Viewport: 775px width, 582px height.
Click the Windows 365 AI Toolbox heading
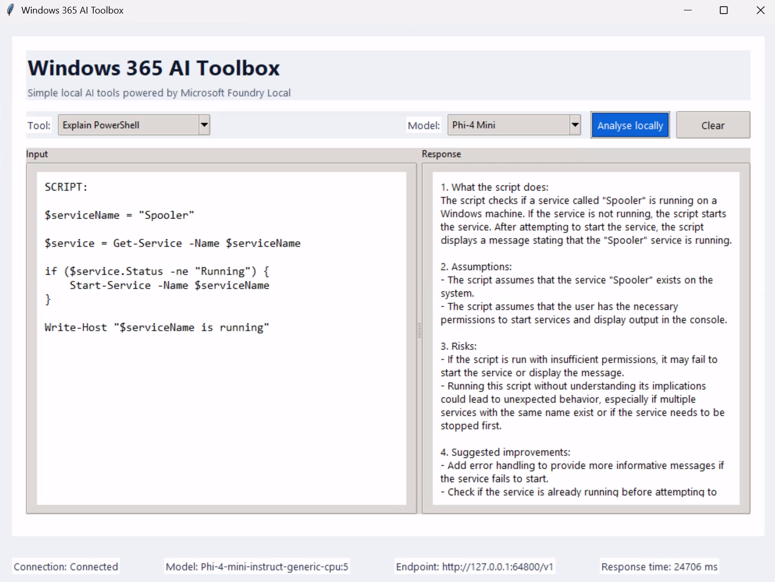coord(154,68)
